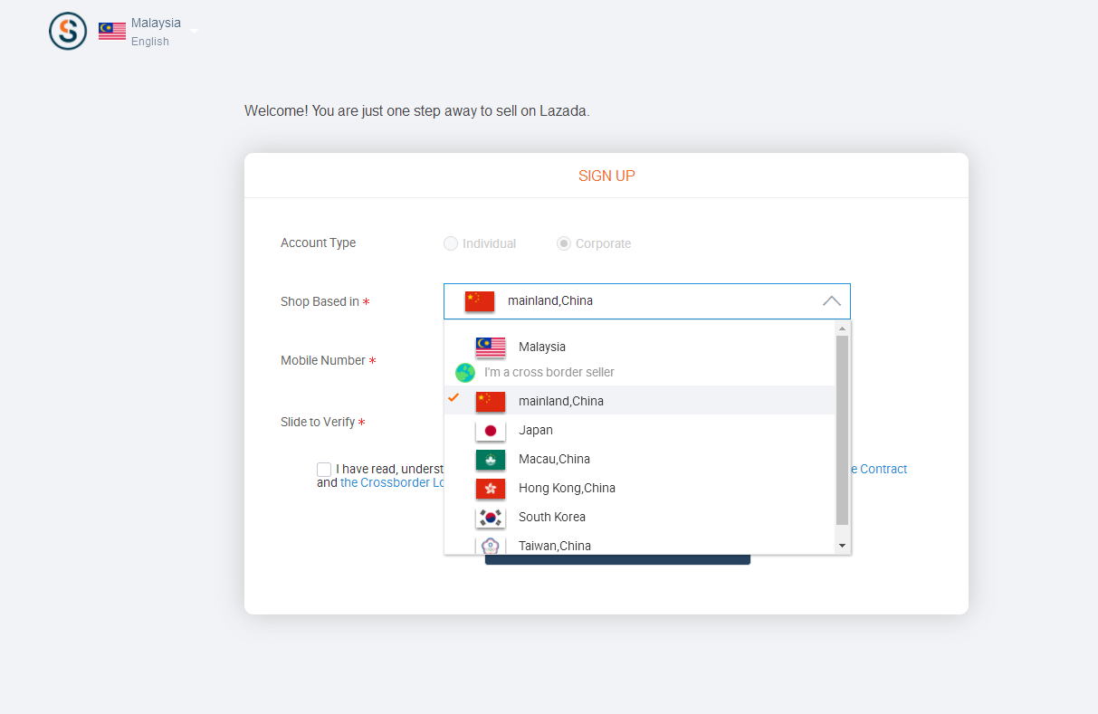Click the China flag in dropdown list
The height and width of the screenshot is (714, 1098).
(x=491, y=402)
